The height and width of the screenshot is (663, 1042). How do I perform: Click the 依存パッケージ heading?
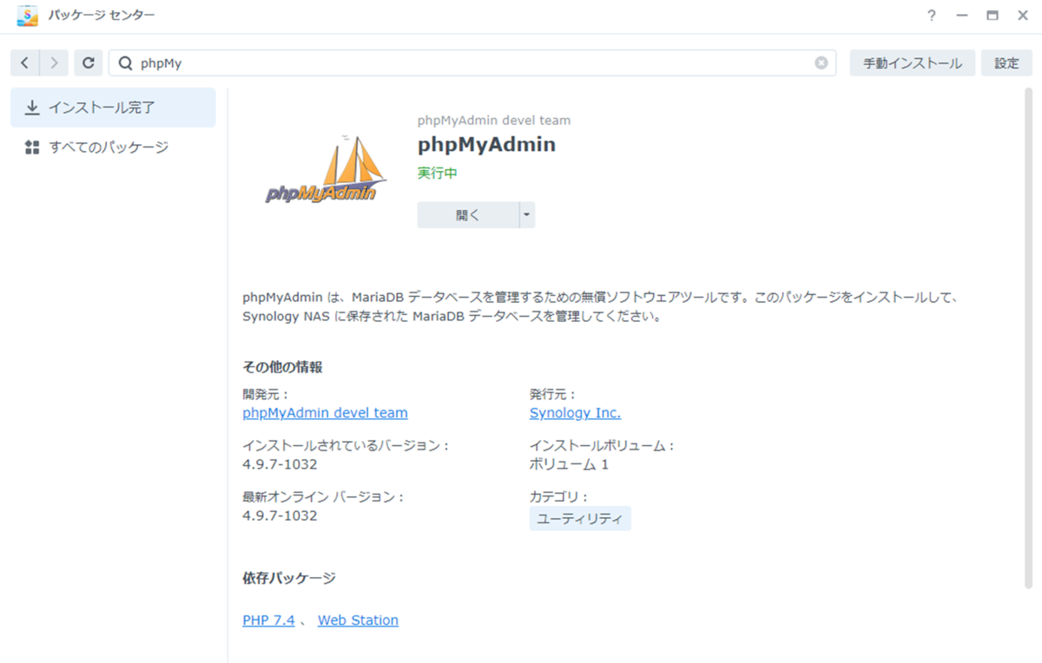(288, 578)
